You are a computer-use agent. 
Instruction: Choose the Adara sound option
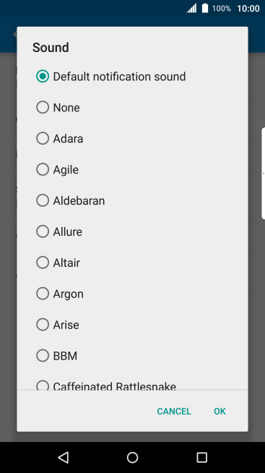click(133, 138)
